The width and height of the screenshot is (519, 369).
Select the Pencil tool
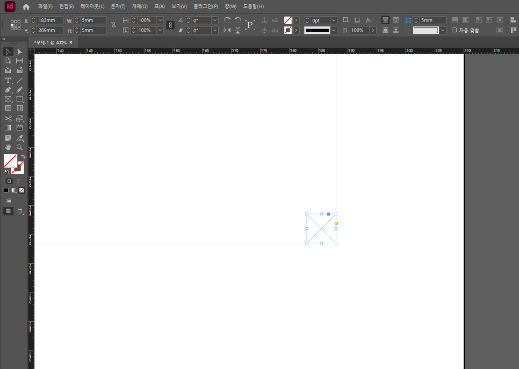(19, 90)
